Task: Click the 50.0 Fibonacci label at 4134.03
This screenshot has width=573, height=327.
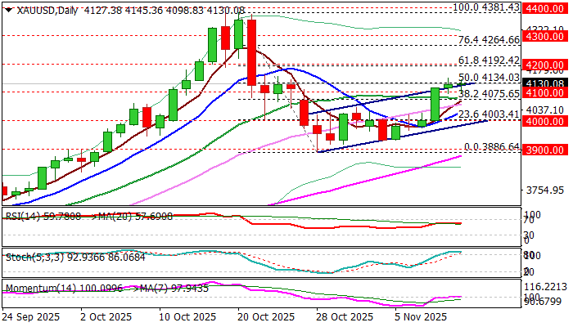Action: tap(490, 78)
